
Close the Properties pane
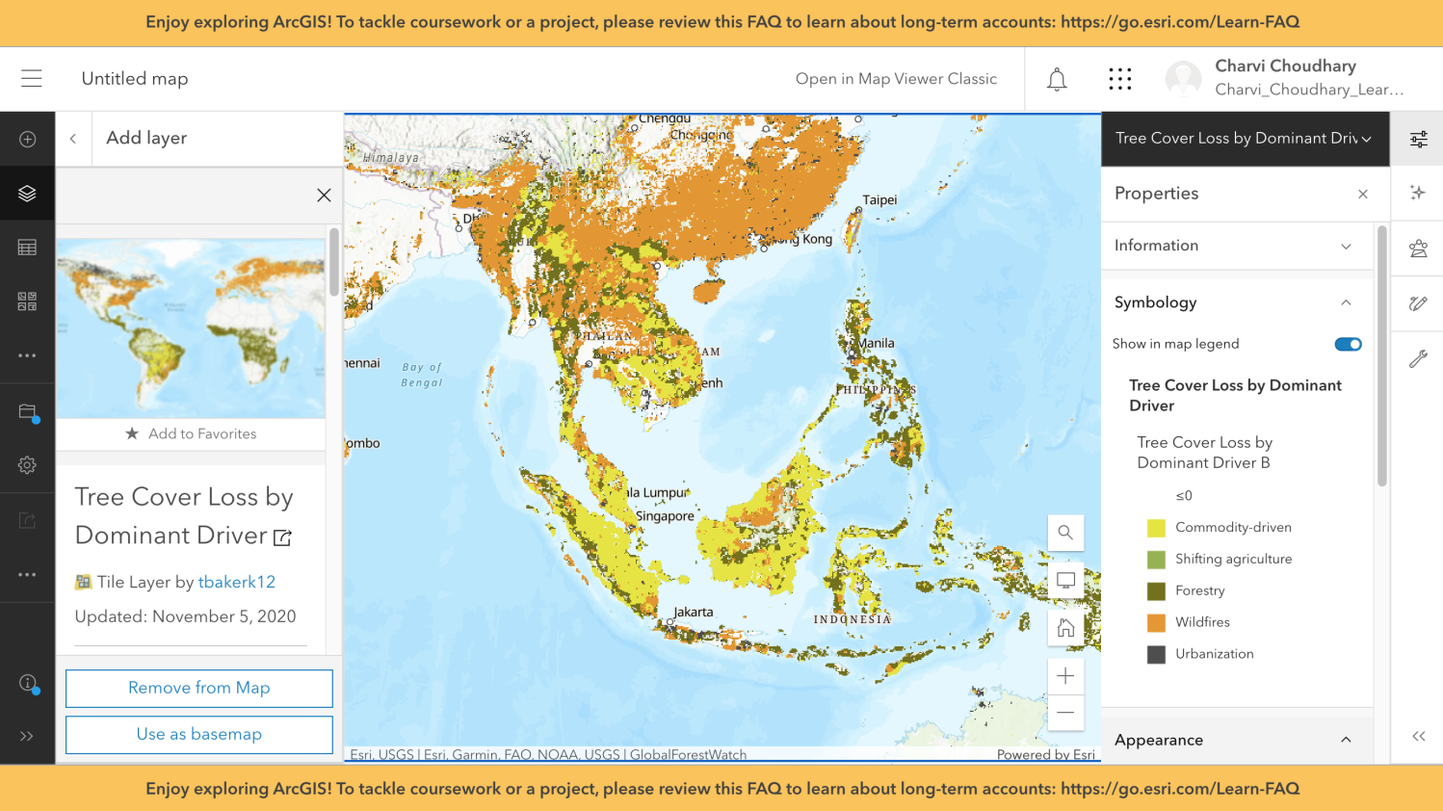(x=1362, y=194)
